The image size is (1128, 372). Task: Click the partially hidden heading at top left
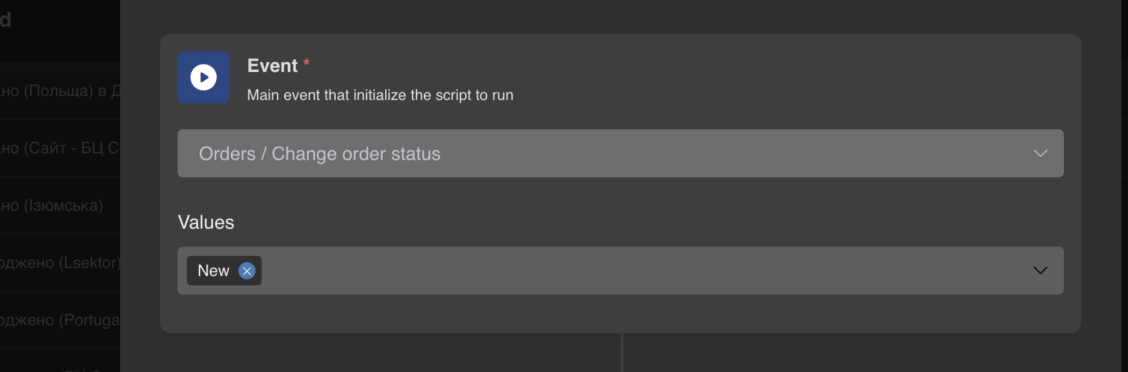click(x=5, y=20)
